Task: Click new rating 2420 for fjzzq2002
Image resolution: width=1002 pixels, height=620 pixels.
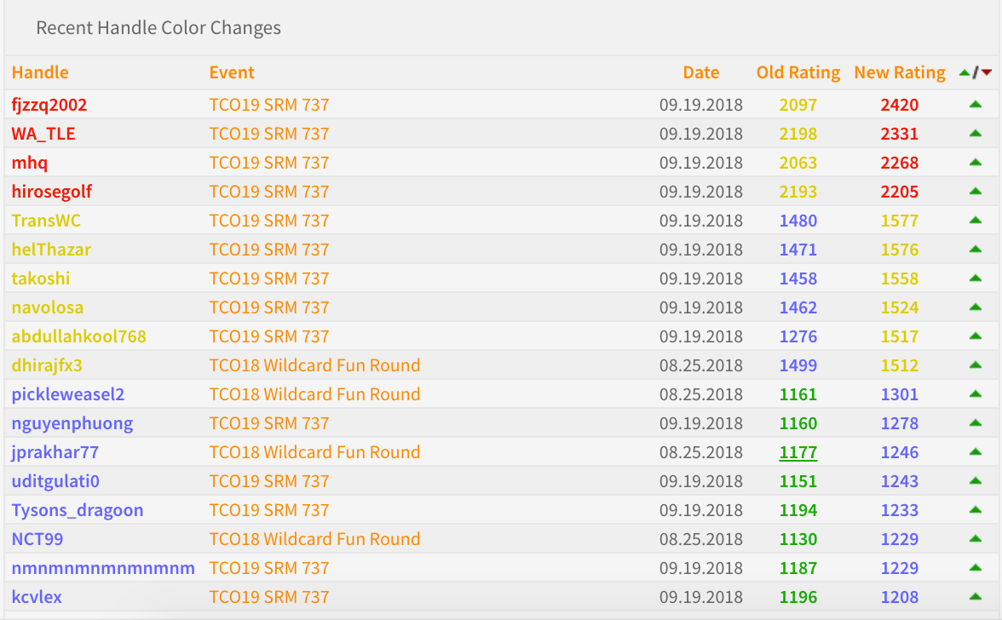Action: [900, 105]
